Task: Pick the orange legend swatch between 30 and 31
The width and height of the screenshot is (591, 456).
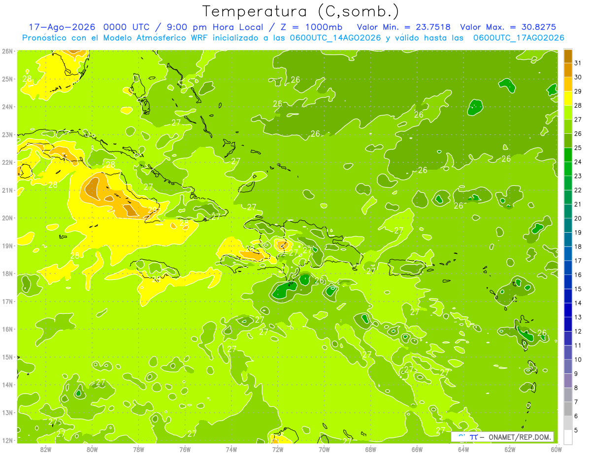Action: click(568, 70)
